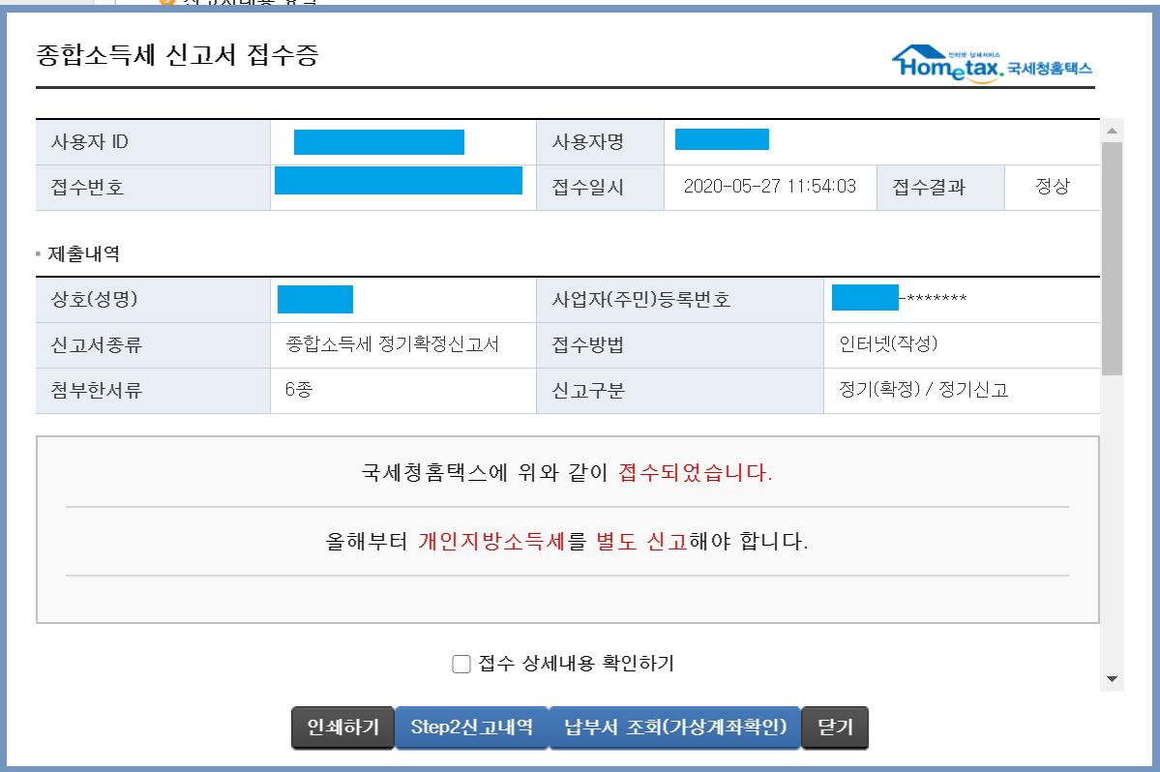Click the 정상 result value
Image resolution: width=1160 pixels, height=772 pixels.
point(1053,187)
